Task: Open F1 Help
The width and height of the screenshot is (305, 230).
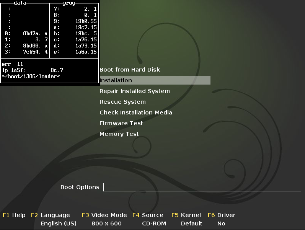Action: tap(14, 215)
